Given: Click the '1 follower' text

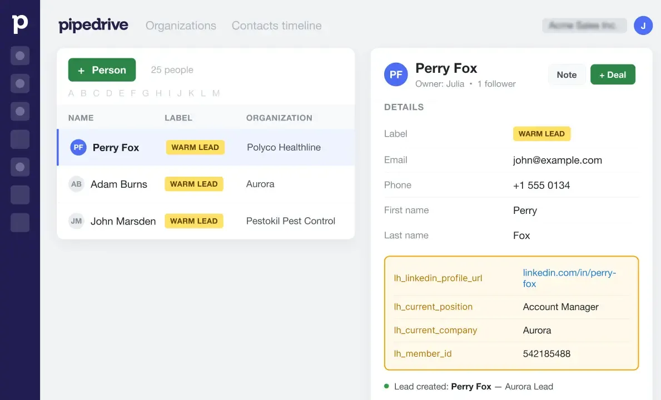Looking at the screenshot, I should coord(496,84).
